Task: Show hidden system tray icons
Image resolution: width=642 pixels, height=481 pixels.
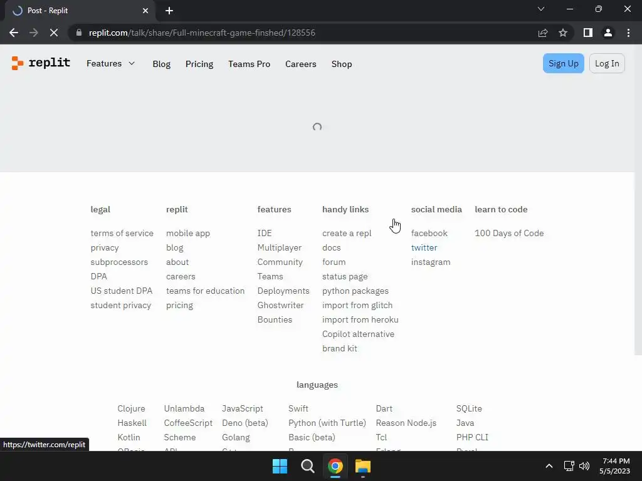Action: click(x=549, y=466)
